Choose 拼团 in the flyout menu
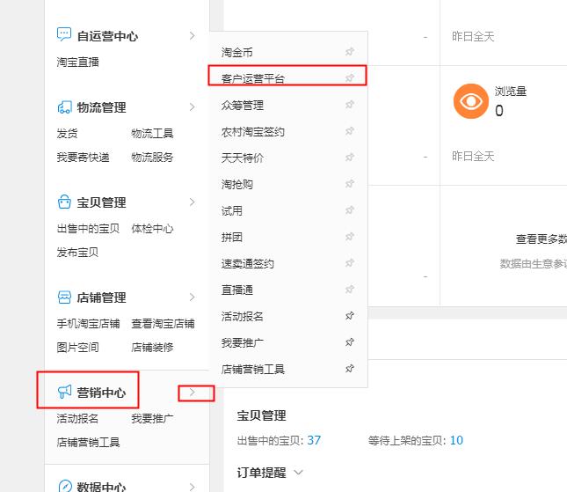 tap(232, 238)
